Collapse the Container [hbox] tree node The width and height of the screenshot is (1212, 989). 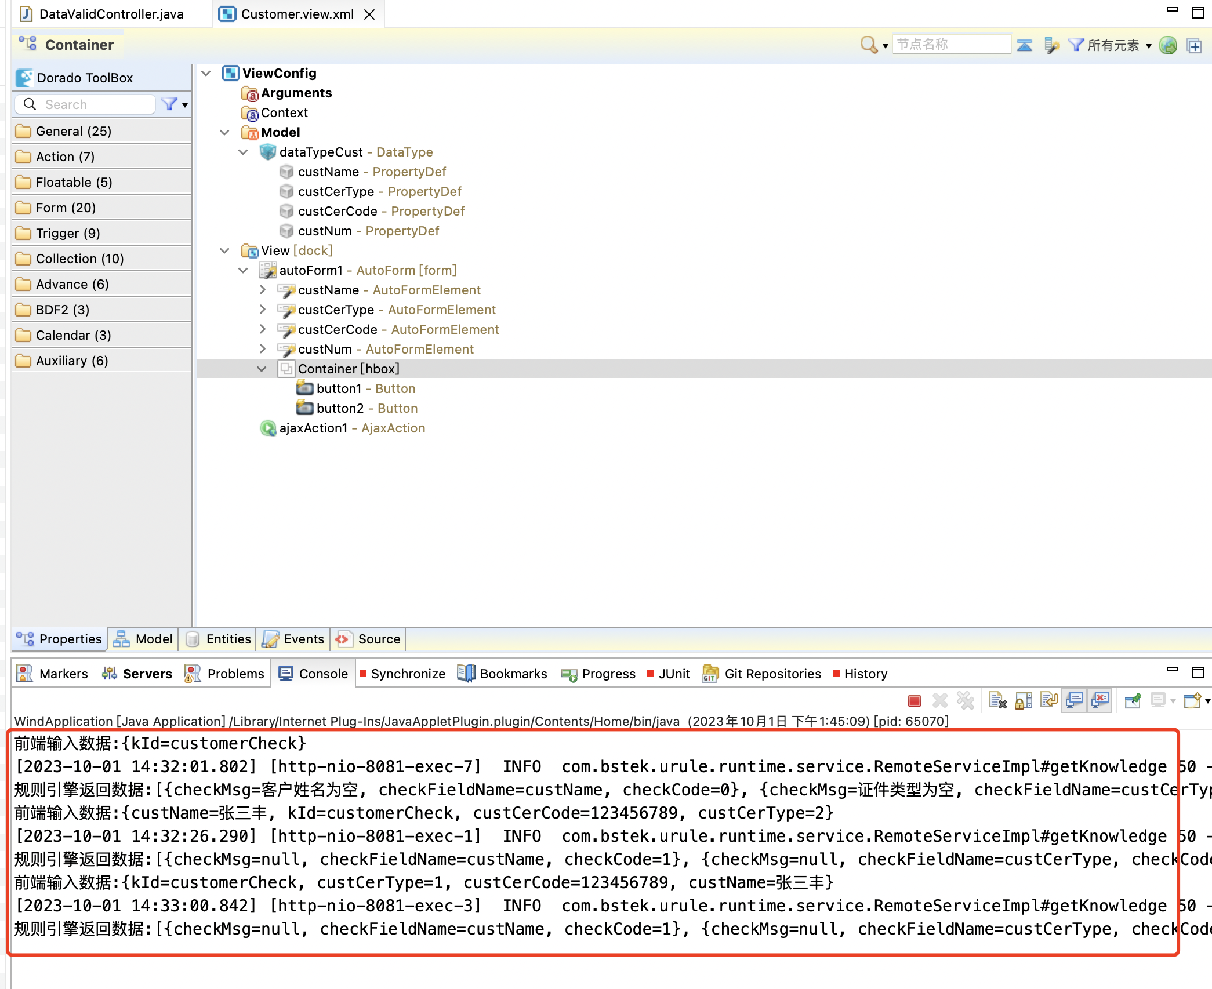click(x=262, y=369)
